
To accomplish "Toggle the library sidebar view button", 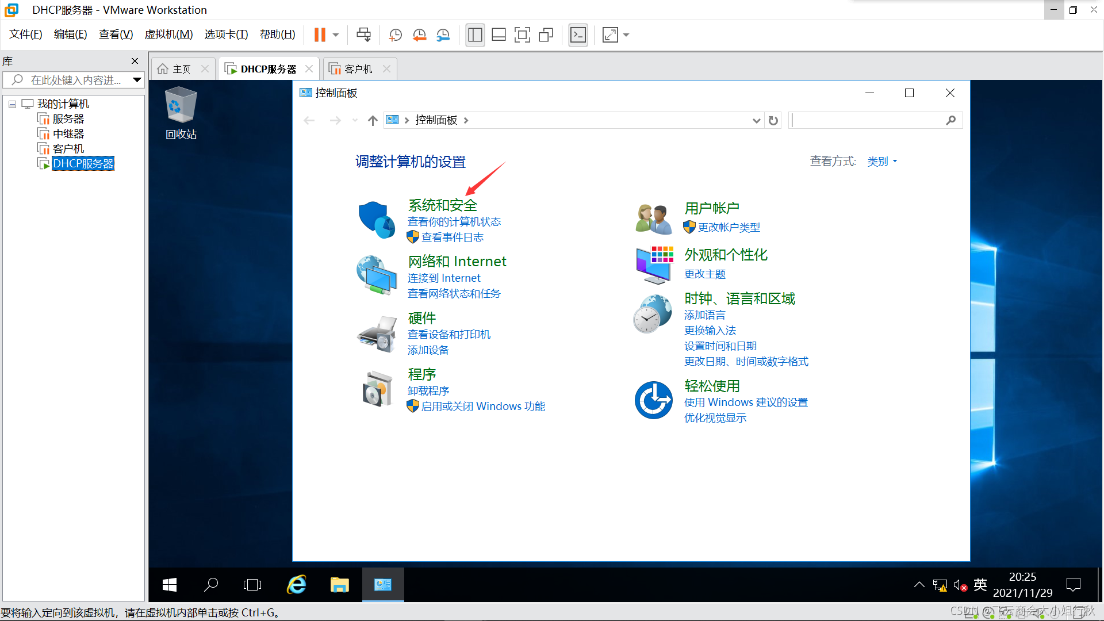I will 475,35.
